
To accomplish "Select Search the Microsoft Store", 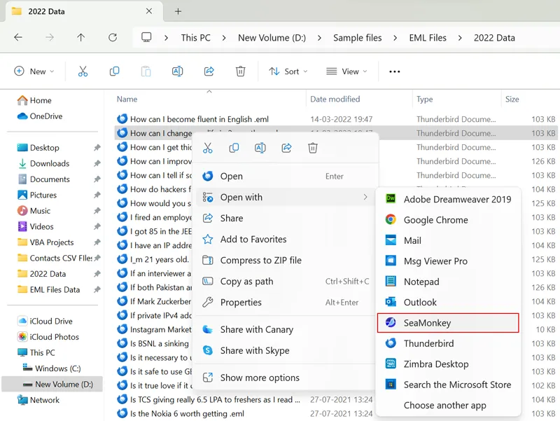I will [x=448, y=385].
